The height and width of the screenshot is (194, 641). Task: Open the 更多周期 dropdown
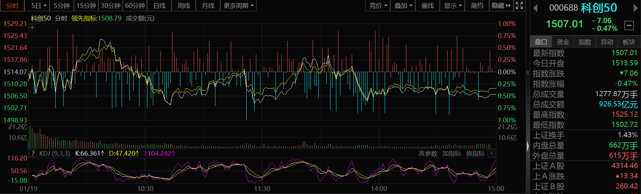coord(238,5)
